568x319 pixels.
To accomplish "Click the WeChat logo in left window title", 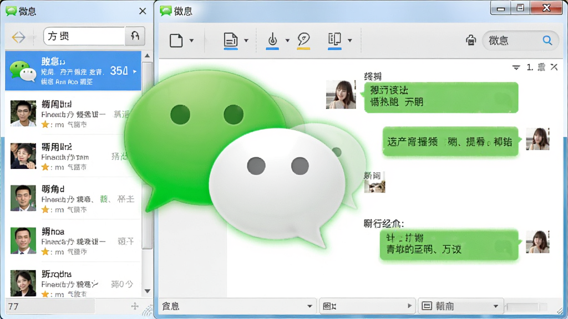I will click(11, 11).
